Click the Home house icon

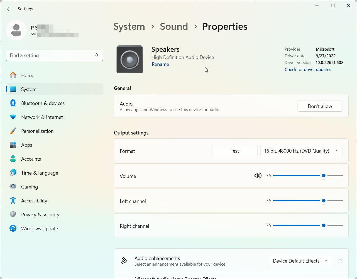(x=13, y=75)
